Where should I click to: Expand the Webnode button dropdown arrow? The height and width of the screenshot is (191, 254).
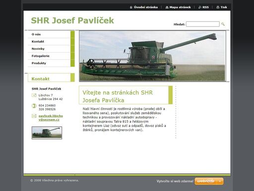tap(220, 182)
